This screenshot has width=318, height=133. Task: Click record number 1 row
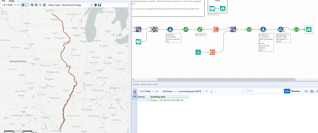tap(144, 100)
